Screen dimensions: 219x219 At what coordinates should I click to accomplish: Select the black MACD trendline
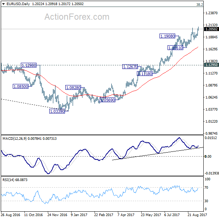click(158, 154)
